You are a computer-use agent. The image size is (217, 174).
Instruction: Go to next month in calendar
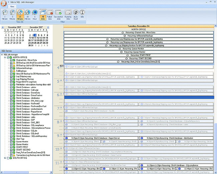coord(48,27)
